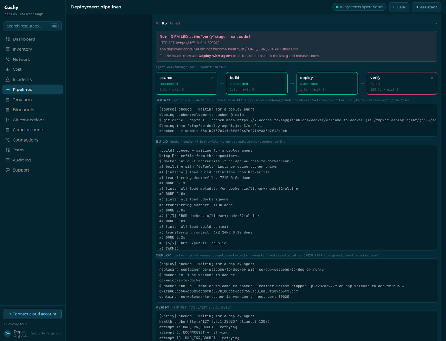Collapse run #3 with the caret arrow
446x341 pixels.
click(436, 23)
